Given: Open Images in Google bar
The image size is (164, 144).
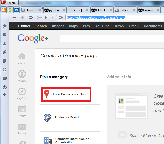Looking at the screenshot, I should tap(58, 26).
